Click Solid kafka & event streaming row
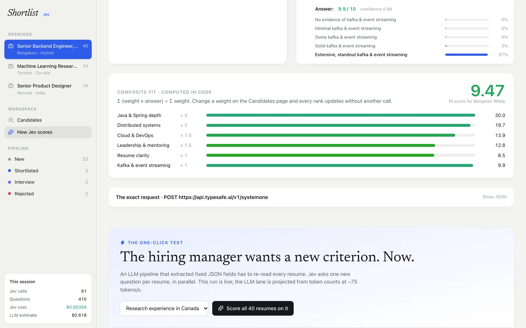The width and height of the screenshot is (526, 328). point(411,46)
